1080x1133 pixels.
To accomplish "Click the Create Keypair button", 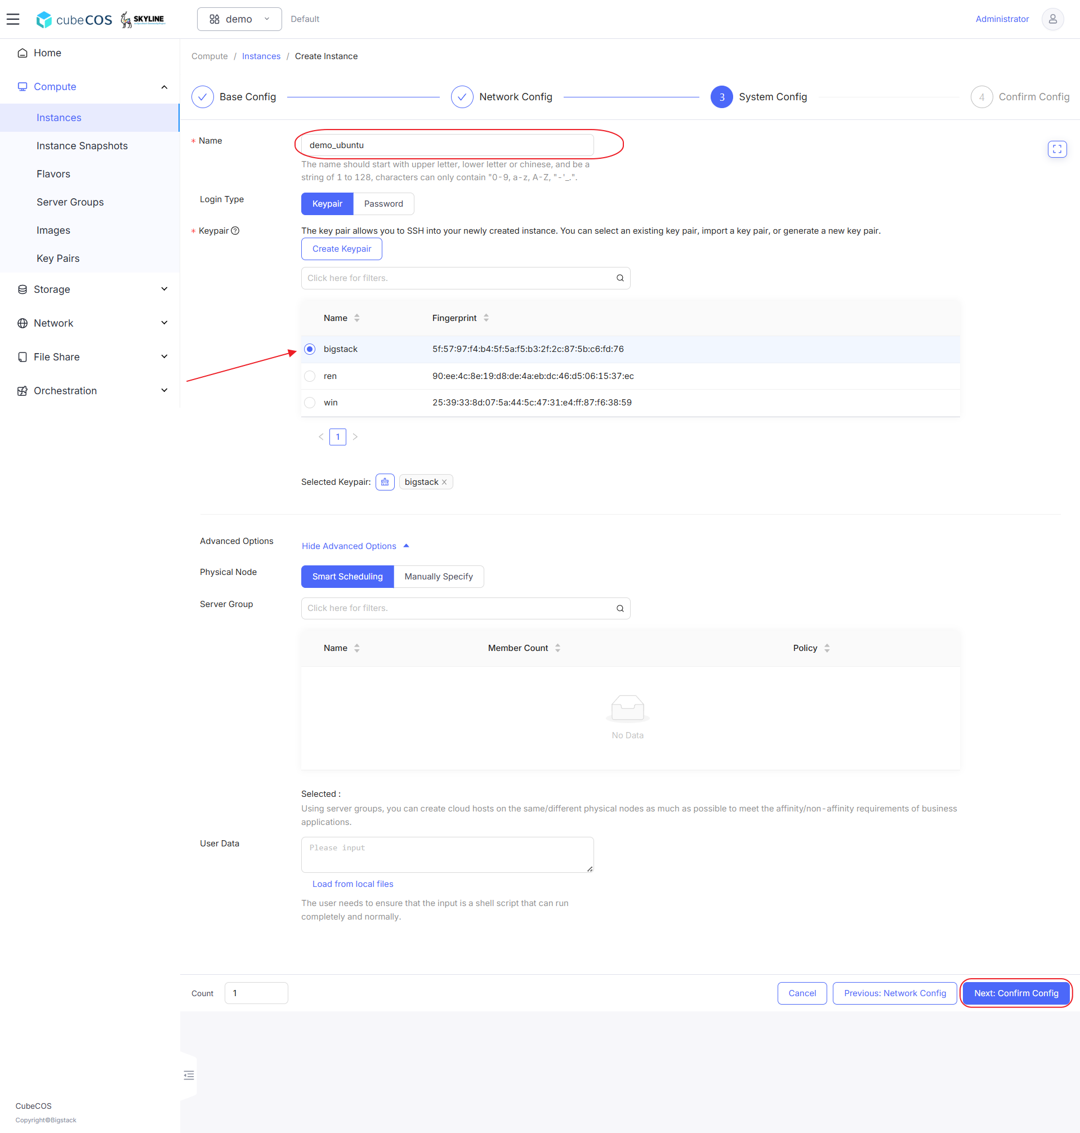I will (341, 249).
